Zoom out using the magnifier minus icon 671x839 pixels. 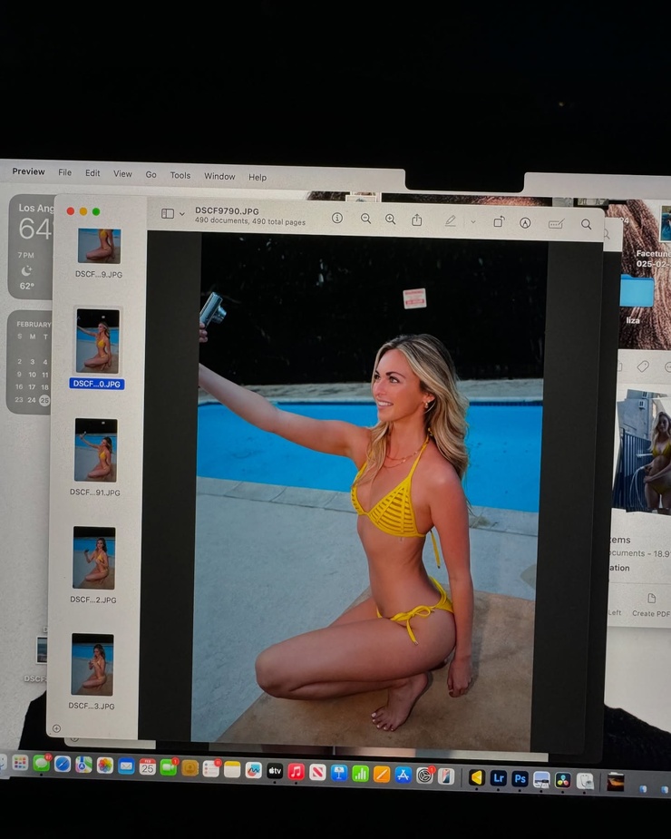point(365,220)
